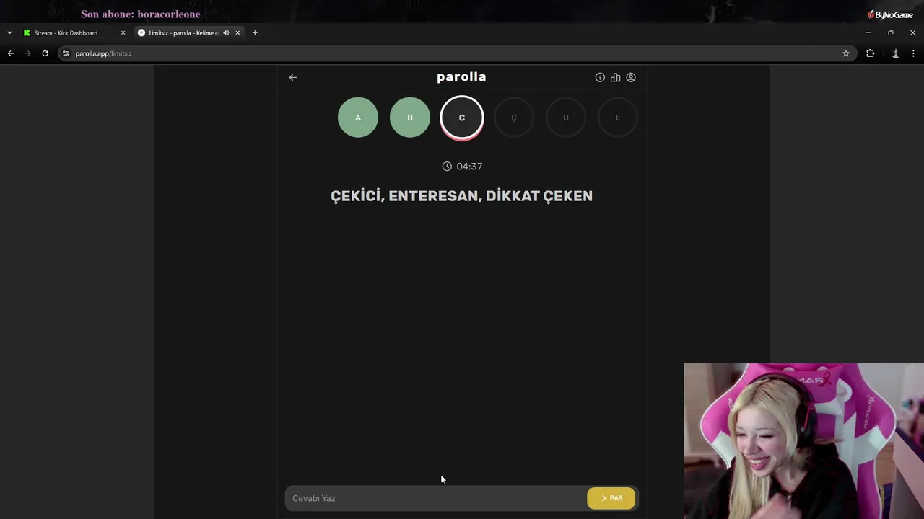Open the tab search dropdown arrow
Viewport: 924px width, 519px height.
[x=9, y=33]
